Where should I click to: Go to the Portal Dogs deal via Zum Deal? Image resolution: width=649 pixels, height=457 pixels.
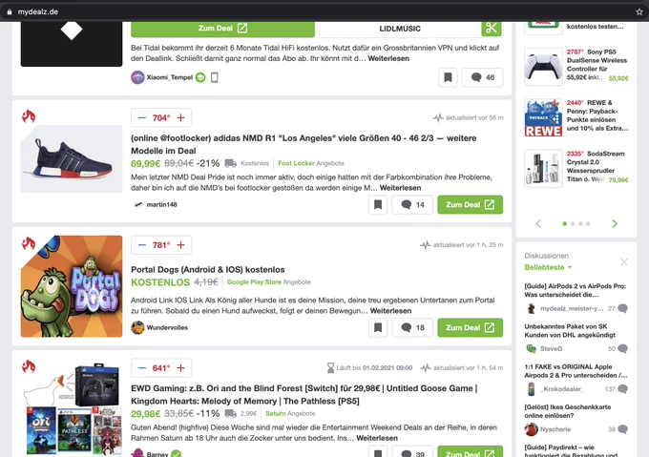(471, 327)
